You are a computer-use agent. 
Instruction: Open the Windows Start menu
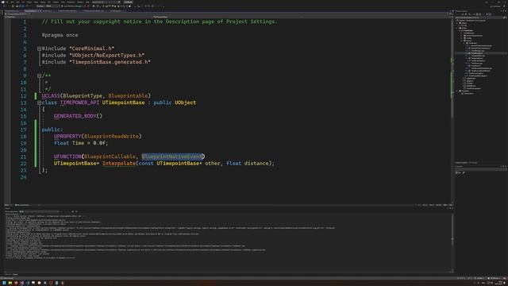pos(4,283)
